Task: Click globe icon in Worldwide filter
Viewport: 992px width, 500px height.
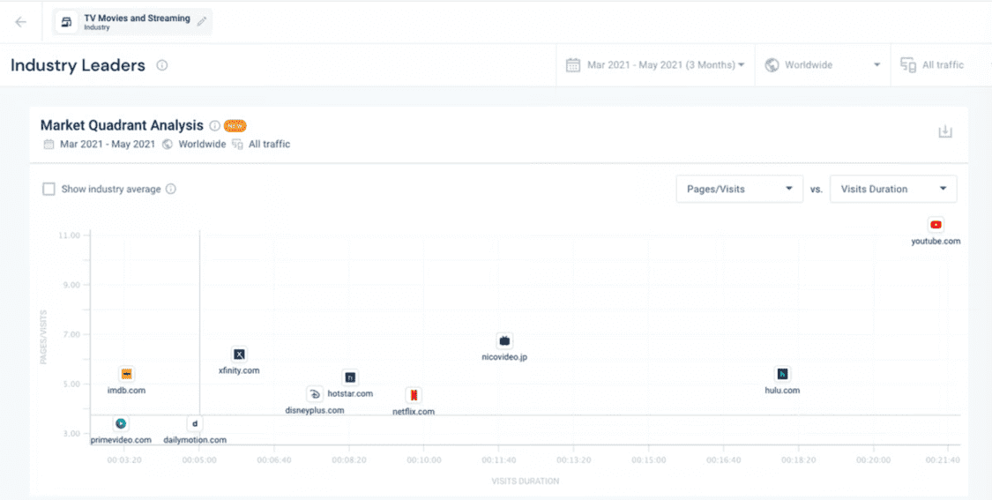Action: click(772, 65)
